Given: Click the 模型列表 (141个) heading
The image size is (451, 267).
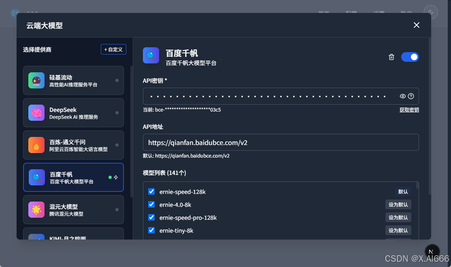Looking at the screenshot, I should pos(164,173).
